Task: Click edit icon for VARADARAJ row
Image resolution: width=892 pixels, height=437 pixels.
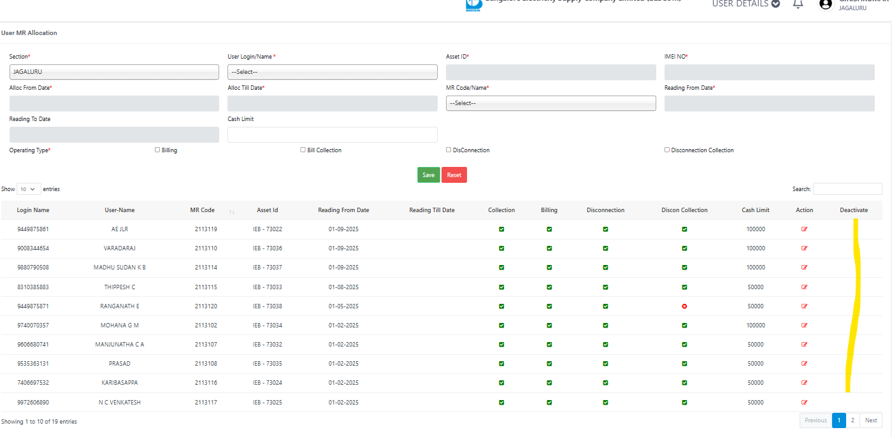Action: pyautogui.click(x=804, y=248)
